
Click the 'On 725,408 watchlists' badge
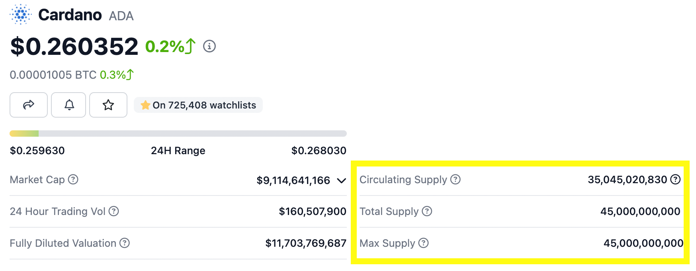coord(198,105)
